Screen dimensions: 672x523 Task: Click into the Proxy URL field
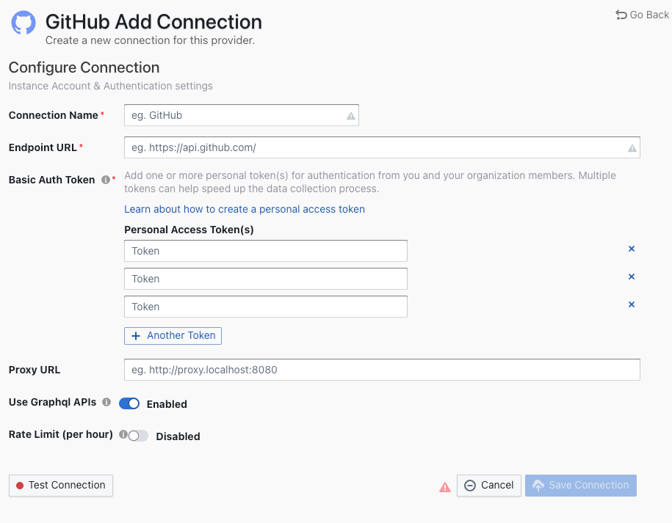coord(381,370)
